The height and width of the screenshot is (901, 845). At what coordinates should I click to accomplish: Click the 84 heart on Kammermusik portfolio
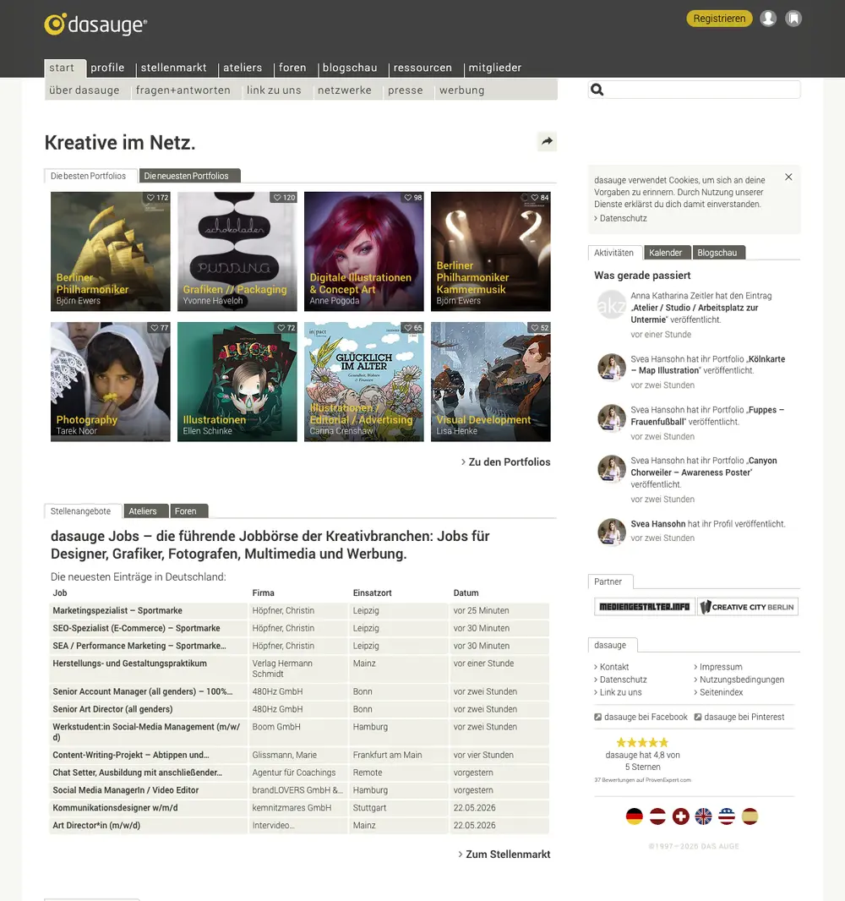tap(539, 198)
